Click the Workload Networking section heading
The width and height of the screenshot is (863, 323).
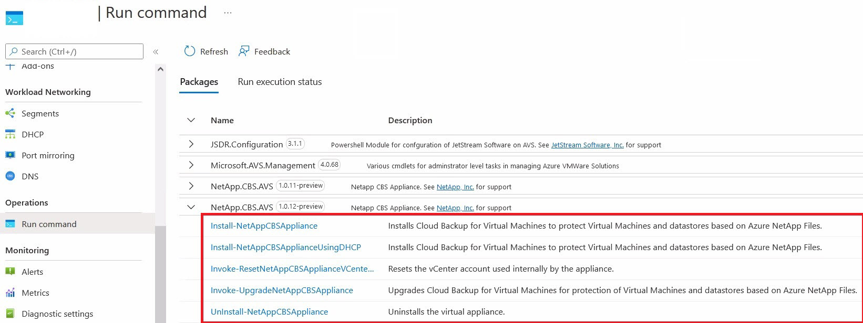(48, 92)
